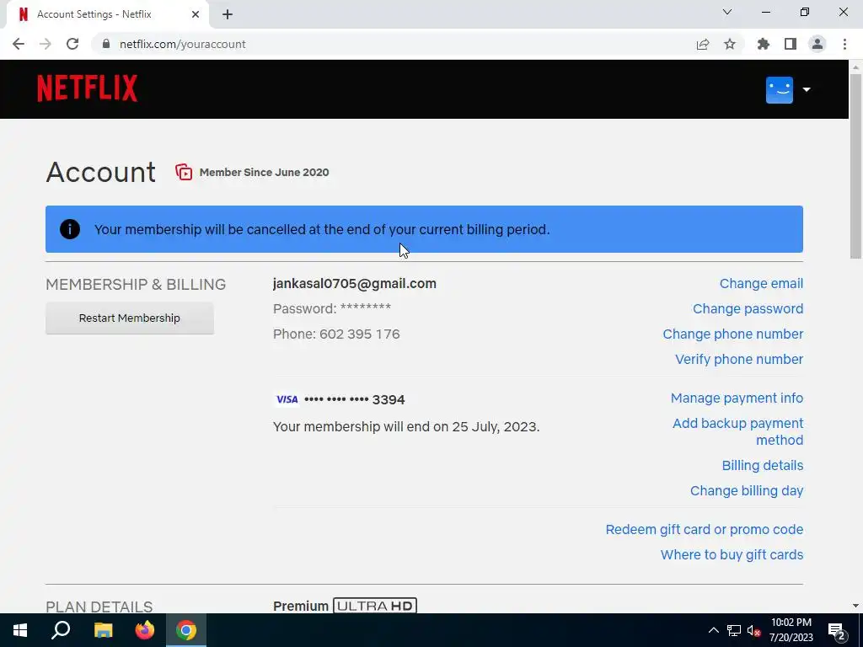Click the network tray icon

pos(734,630)
